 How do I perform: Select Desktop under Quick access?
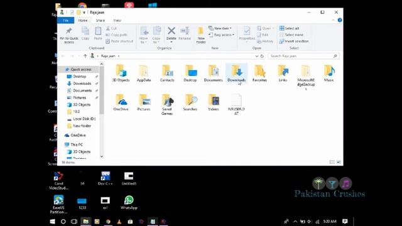tap(80, 77)
